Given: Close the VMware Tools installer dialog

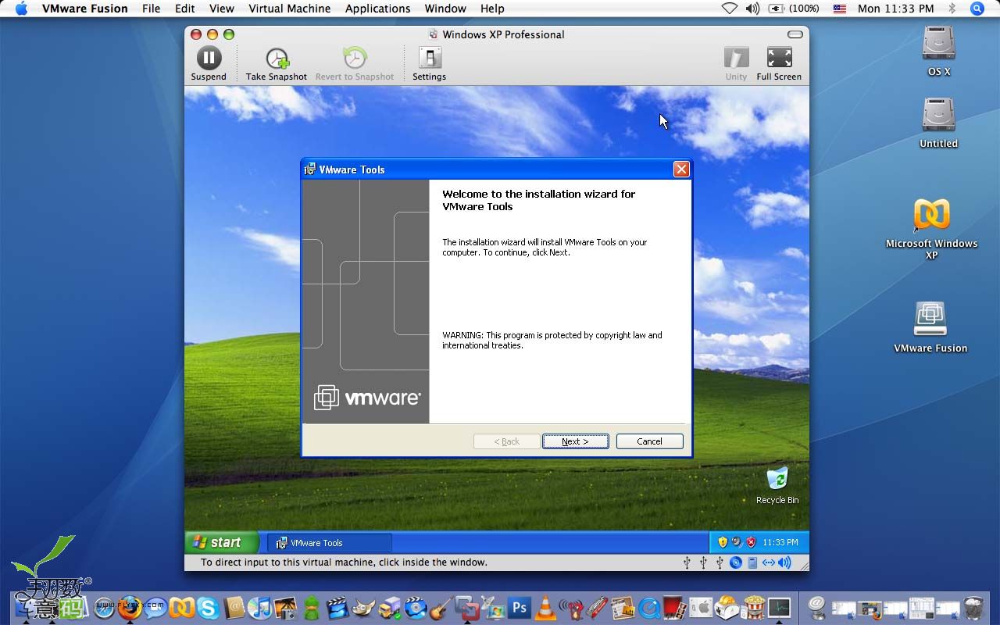Looking at the screenshot, I should 681,170.
